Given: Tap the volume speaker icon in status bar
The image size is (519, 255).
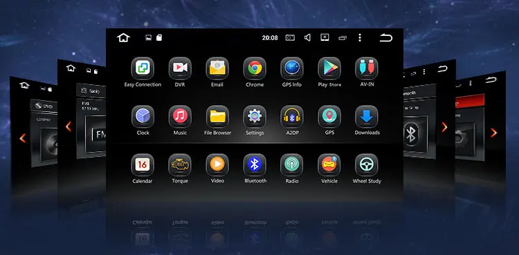Looking at the screenshot, I should [307, 38].
